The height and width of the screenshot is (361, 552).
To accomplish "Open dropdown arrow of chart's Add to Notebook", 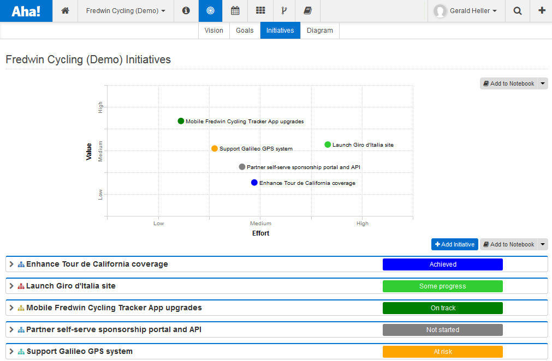I will (543, 83).
